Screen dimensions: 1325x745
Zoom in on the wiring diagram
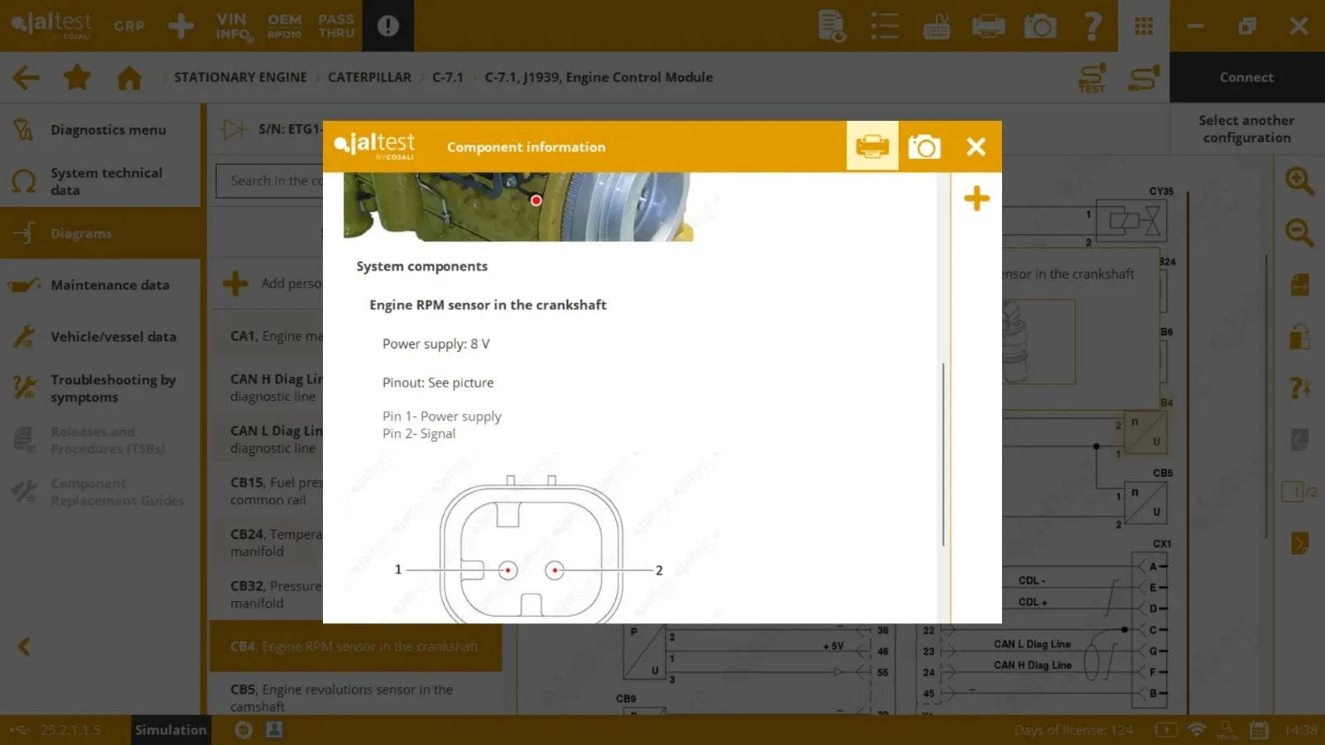click(x=1299, y=181)
